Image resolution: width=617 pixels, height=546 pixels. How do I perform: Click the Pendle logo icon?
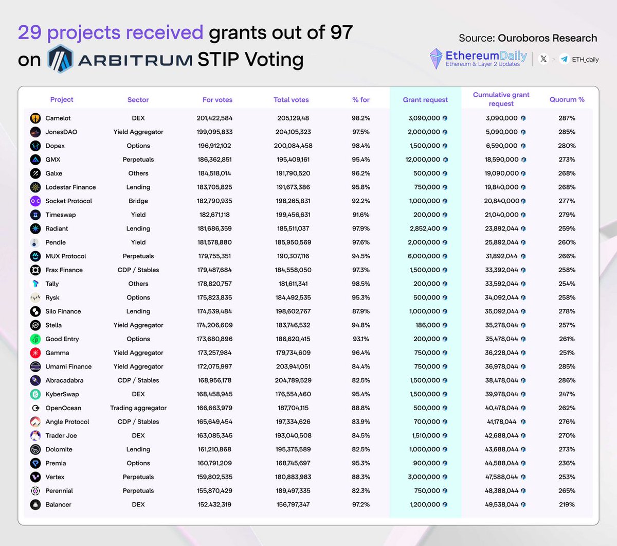pyautogui.click(x=35, y=242)
